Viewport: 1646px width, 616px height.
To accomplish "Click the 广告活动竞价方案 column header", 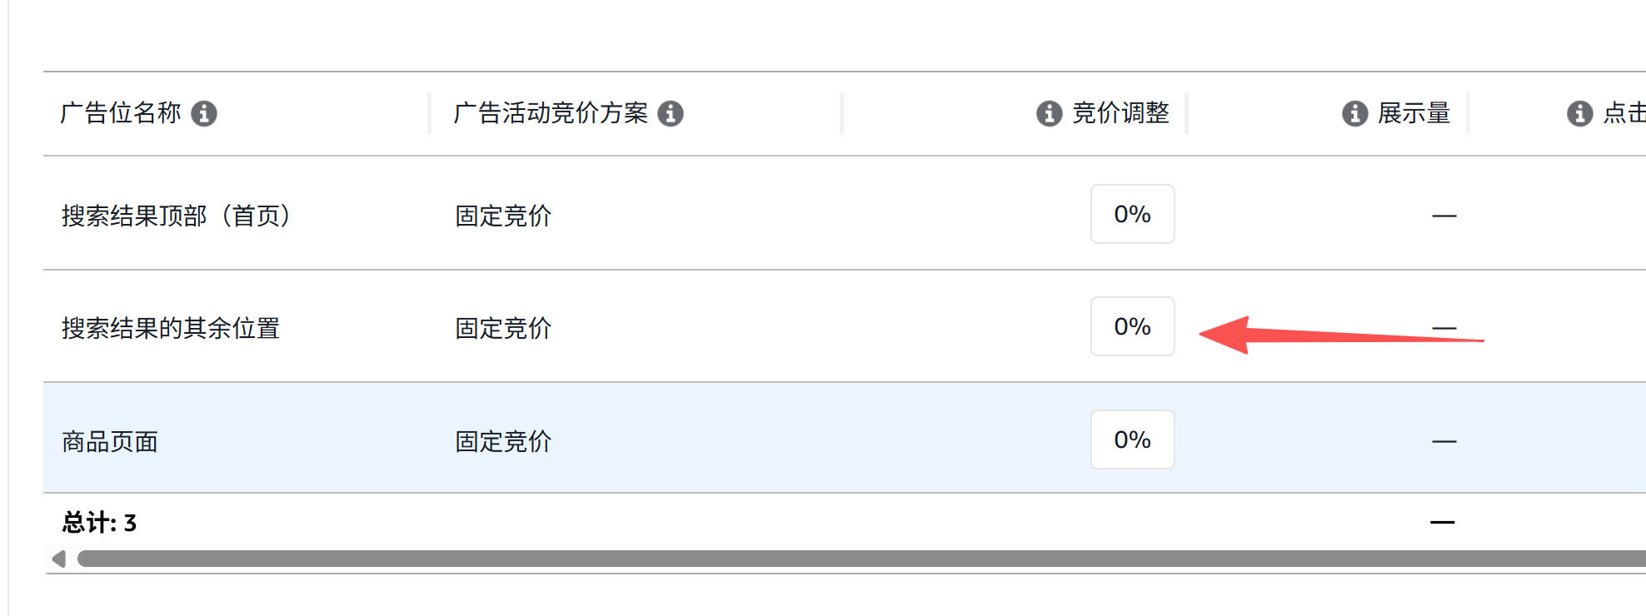I will (x=551, y=113).
